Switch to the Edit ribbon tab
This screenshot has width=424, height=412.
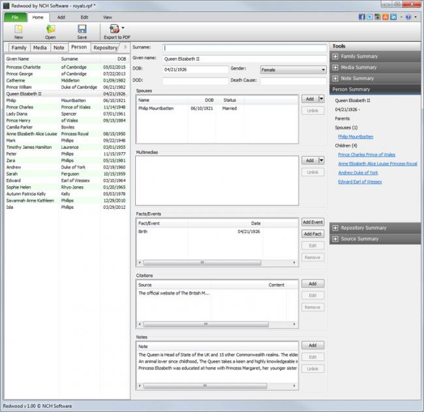pos(84,17)
